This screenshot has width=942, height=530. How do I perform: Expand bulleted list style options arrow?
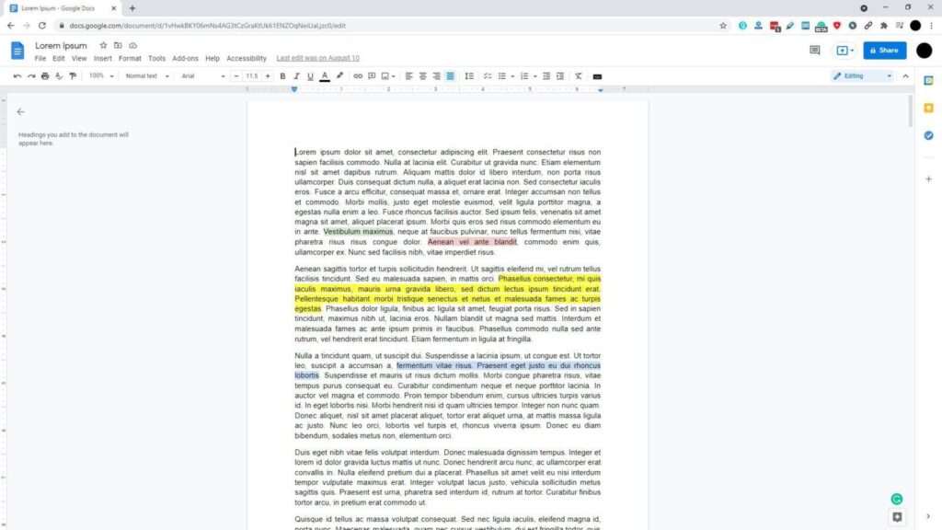click(512, 76)
